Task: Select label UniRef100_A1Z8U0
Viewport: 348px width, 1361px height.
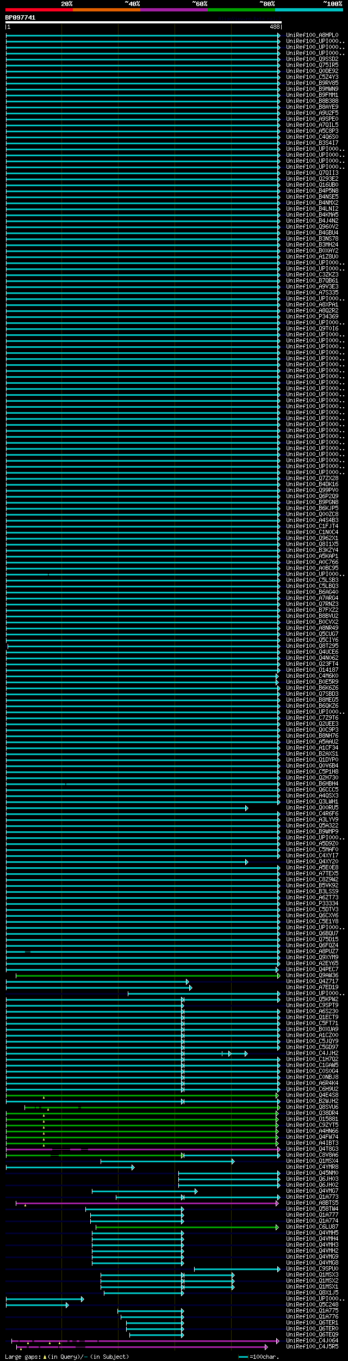Action: tap(312, 257)
